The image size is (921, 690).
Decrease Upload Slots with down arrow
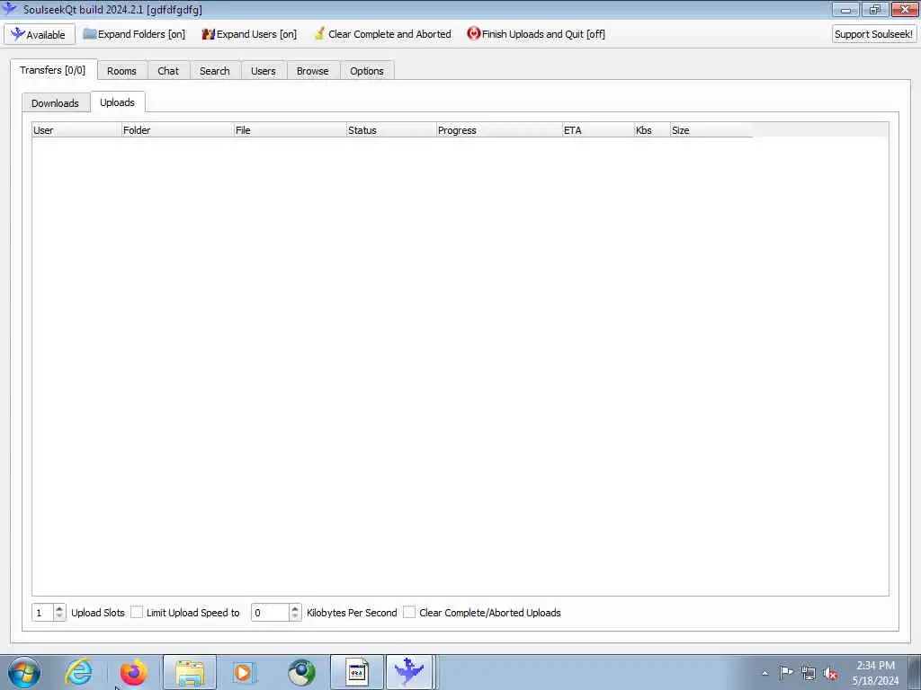[x=59, y=616]
